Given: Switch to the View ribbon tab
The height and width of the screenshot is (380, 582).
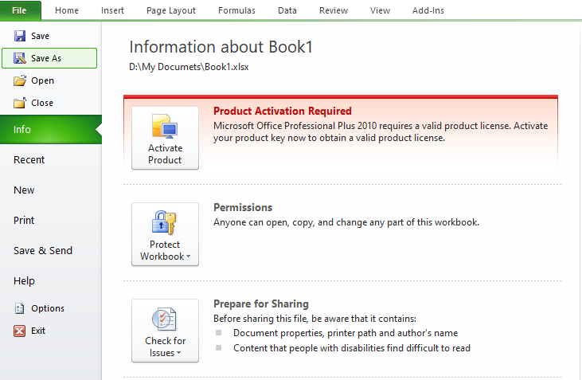Looking at the screenshot, I should [x=380, y=10].
